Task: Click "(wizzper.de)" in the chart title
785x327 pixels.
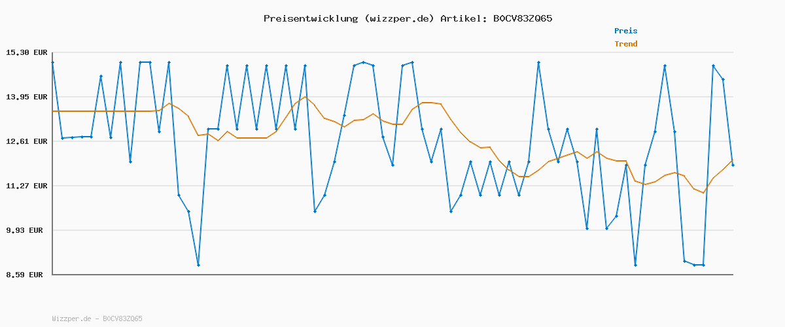Action: click(396, 18)
